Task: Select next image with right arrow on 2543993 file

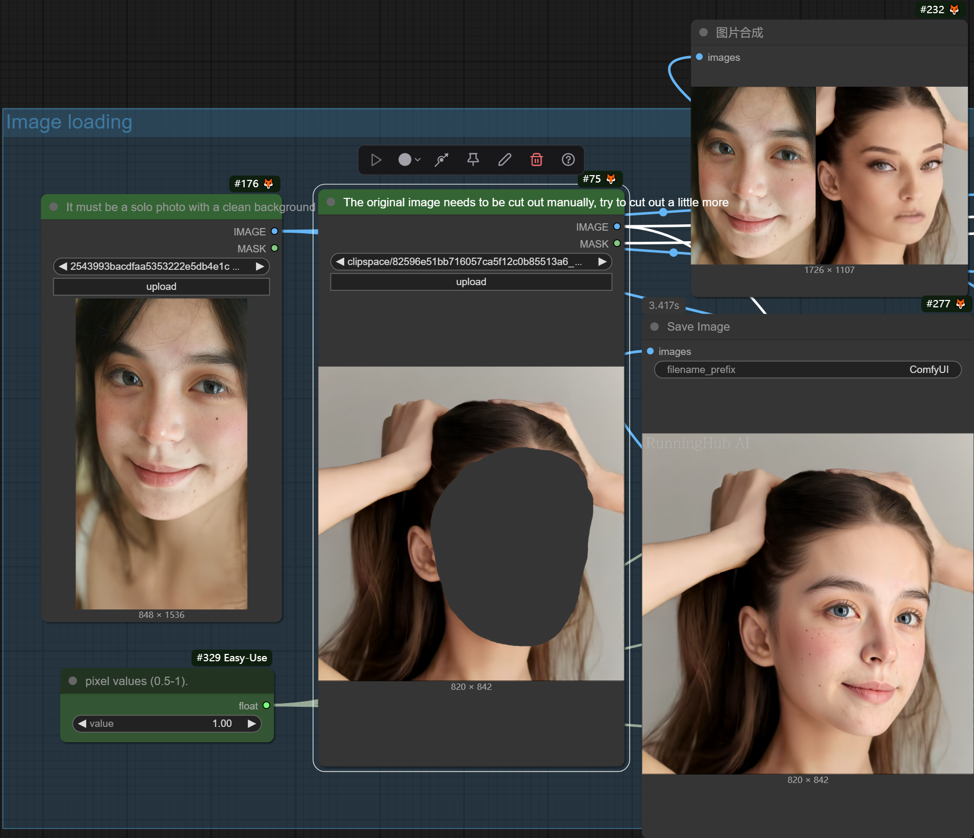Action: (x=260, y=267)
